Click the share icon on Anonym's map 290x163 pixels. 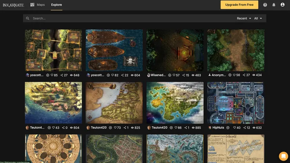click(x=244, y=75)
